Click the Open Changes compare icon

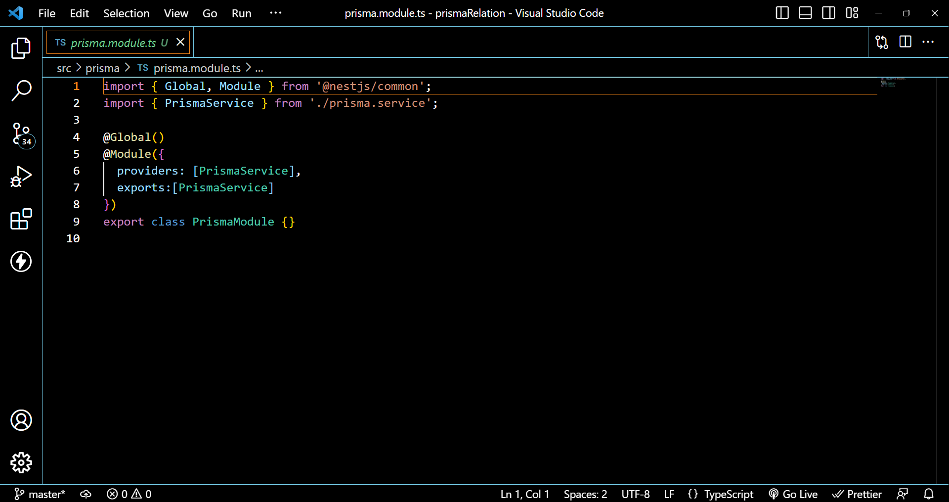coord(882,42)
